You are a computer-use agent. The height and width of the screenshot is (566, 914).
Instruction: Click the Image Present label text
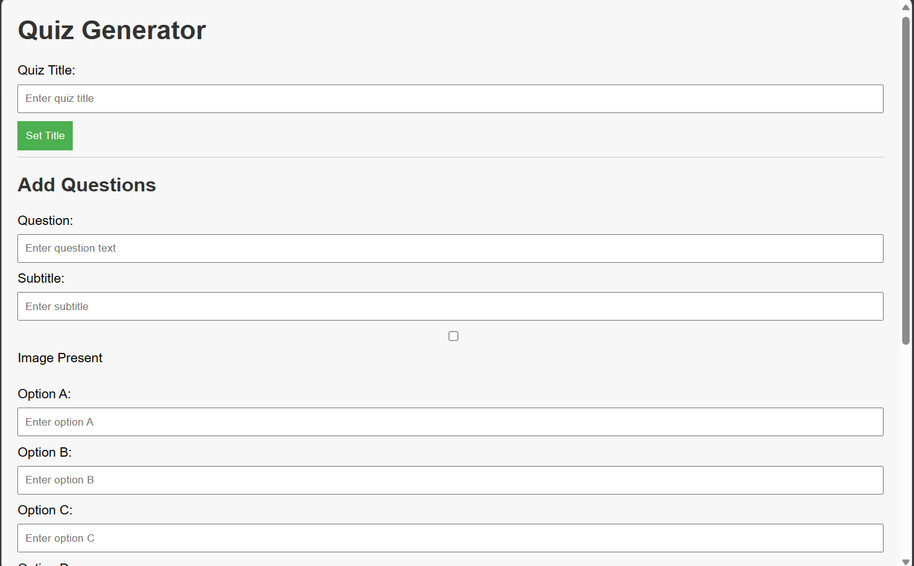pos(60,358)
